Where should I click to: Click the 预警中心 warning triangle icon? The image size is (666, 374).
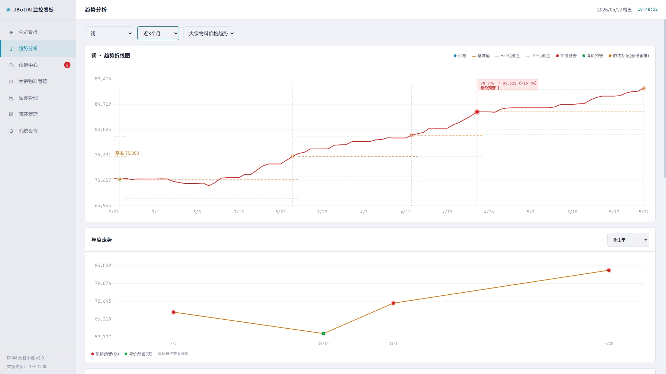[x=11, y=65]
